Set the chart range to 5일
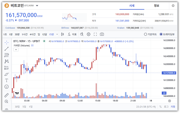Viewport: 180px width, 113px height. click(x=24, y=107)
